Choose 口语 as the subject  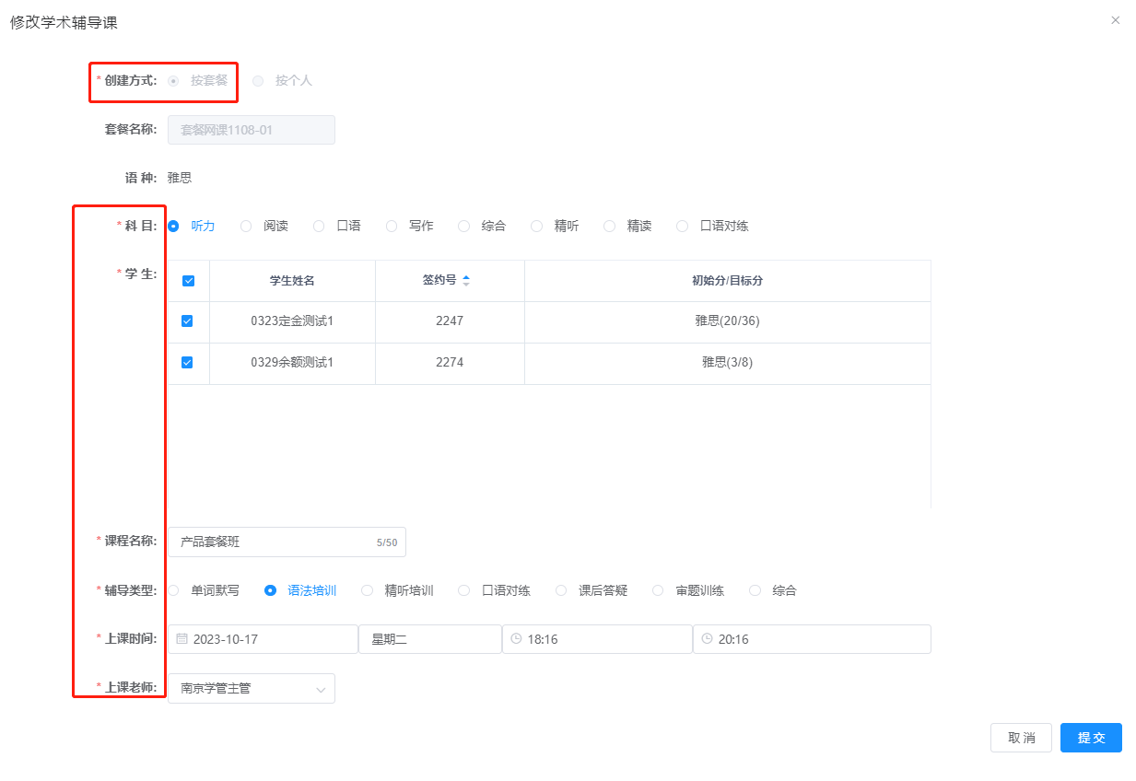(319, 227)
